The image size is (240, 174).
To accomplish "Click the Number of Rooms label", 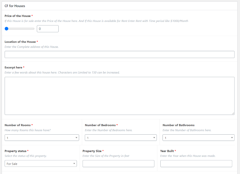I will coord(17,125).
